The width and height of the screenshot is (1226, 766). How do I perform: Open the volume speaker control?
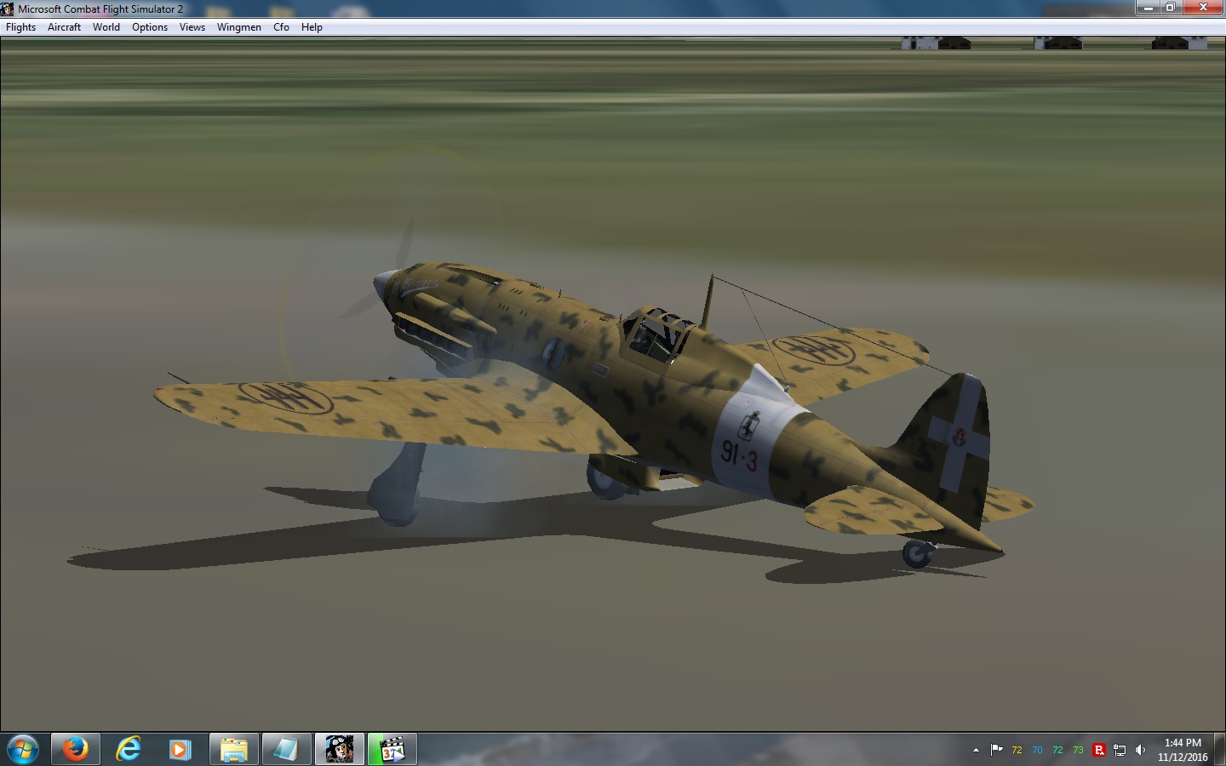(1140, 750)
